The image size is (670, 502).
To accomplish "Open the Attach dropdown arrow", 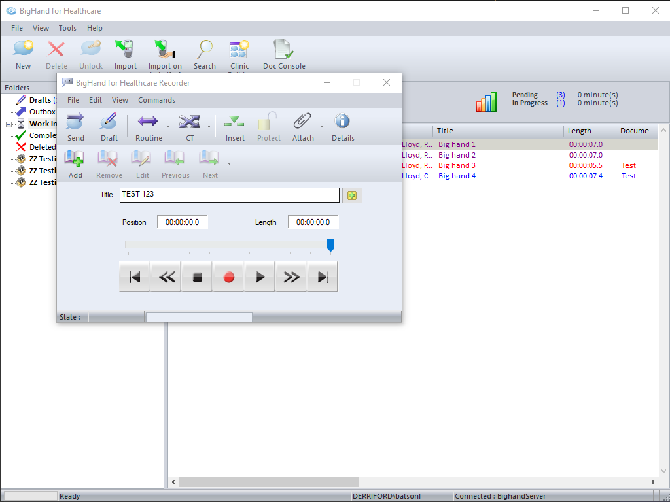I will [x=322, y=126].
